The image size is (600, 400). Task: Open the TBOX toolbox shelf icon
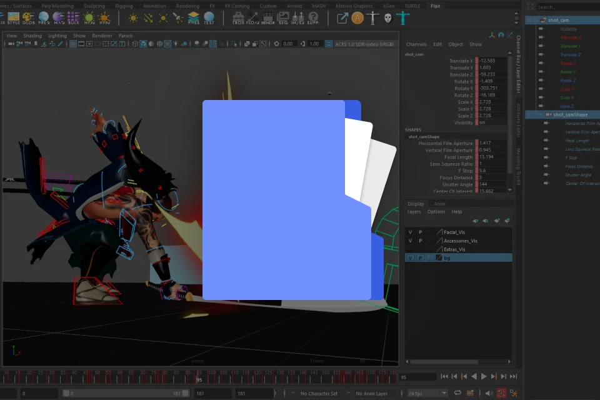(x=238, y=18)
